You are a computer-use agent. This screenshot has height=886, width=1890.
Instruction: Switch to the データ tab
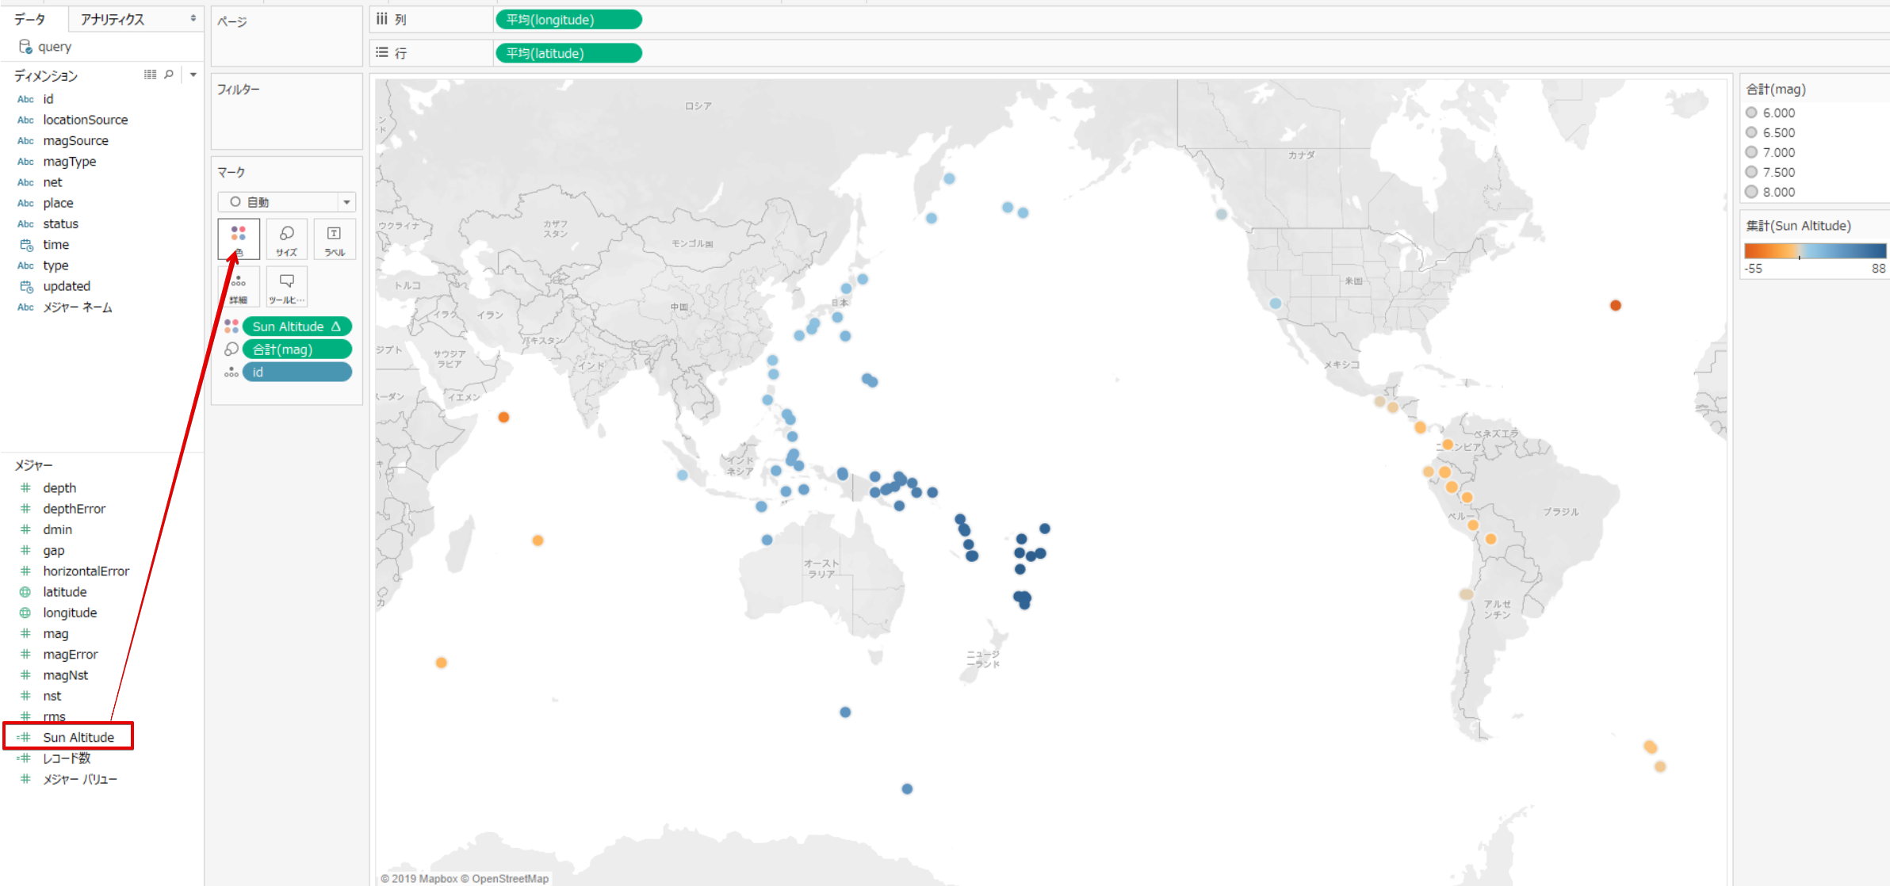[x=30, y=18]
